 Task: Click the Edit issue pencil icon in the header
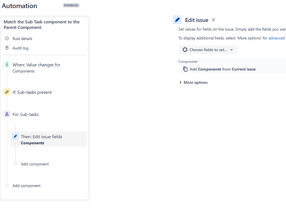pos(177,19)
